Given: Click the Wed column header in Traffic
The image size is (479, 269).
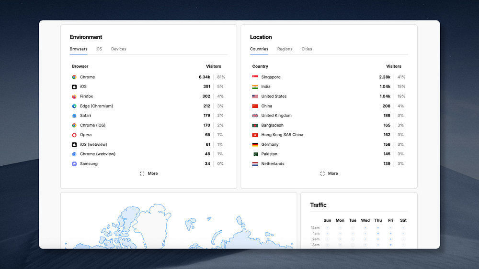Looking at the screenshot, I should tap(365, 221).
